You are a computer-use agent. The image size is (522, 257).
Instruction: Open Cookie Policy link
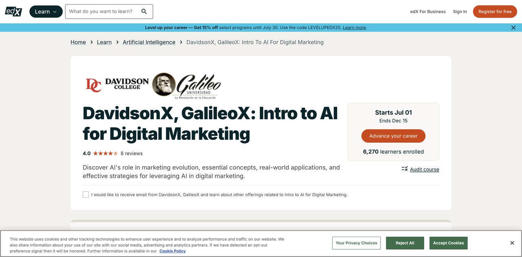click(173, 251)
